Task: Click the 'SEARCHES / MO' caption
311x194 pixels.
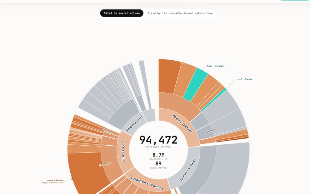Action: point(158,159)
